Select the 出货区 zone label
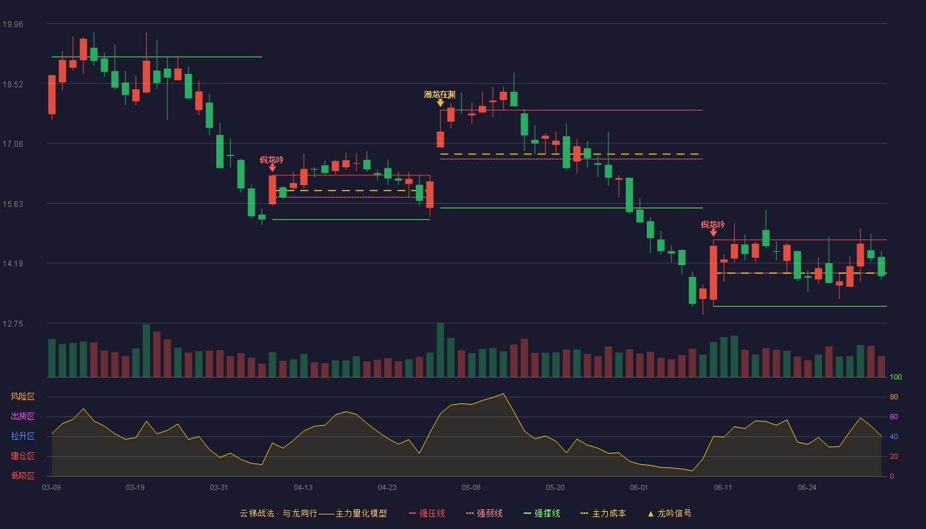This screenshot has width=926, height=529. (22, 417)
